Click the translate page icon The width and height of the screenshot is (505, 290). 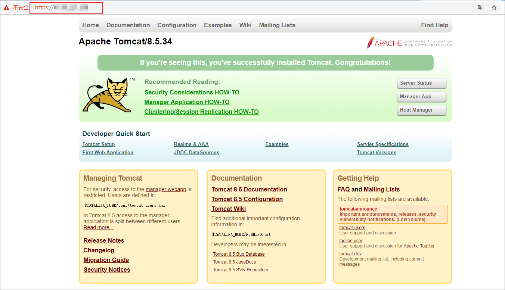481,7
